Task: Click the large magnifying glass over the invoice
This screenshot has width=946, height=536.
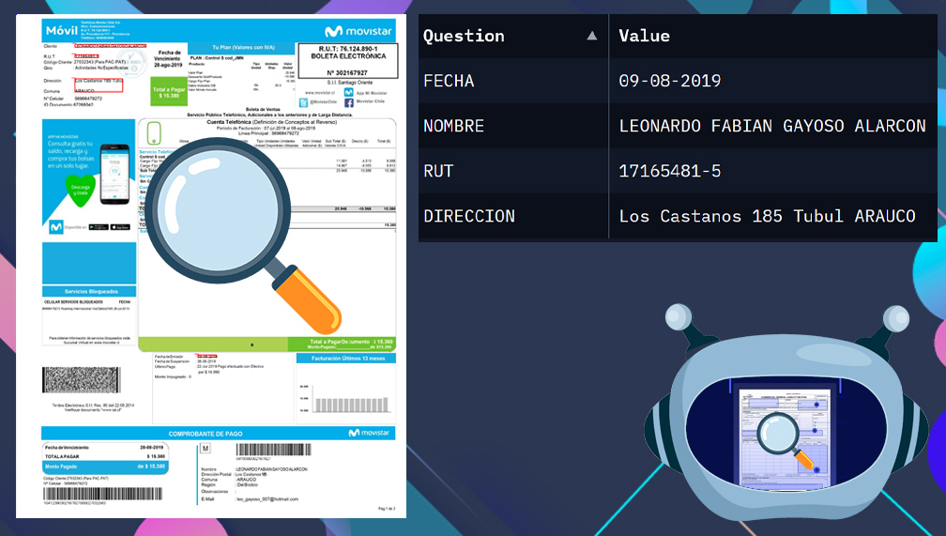Action: [x=241, y=235]
